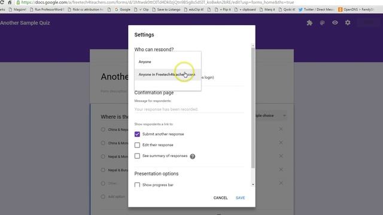Image resolution: width=383 pixels, height=215 pixels.
Task: Open the Save to Listango bookmark
Action: tap(166, 10)
